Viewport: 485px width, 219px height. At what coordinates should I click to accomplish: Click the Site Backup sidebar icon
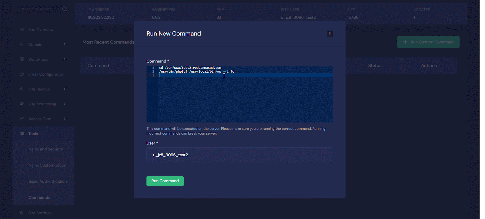tap(22, 89)
